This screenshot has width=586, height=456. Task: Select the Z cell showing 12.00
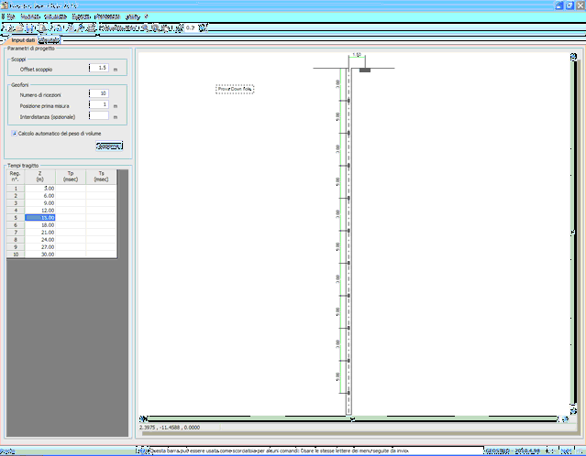[40, 211]
